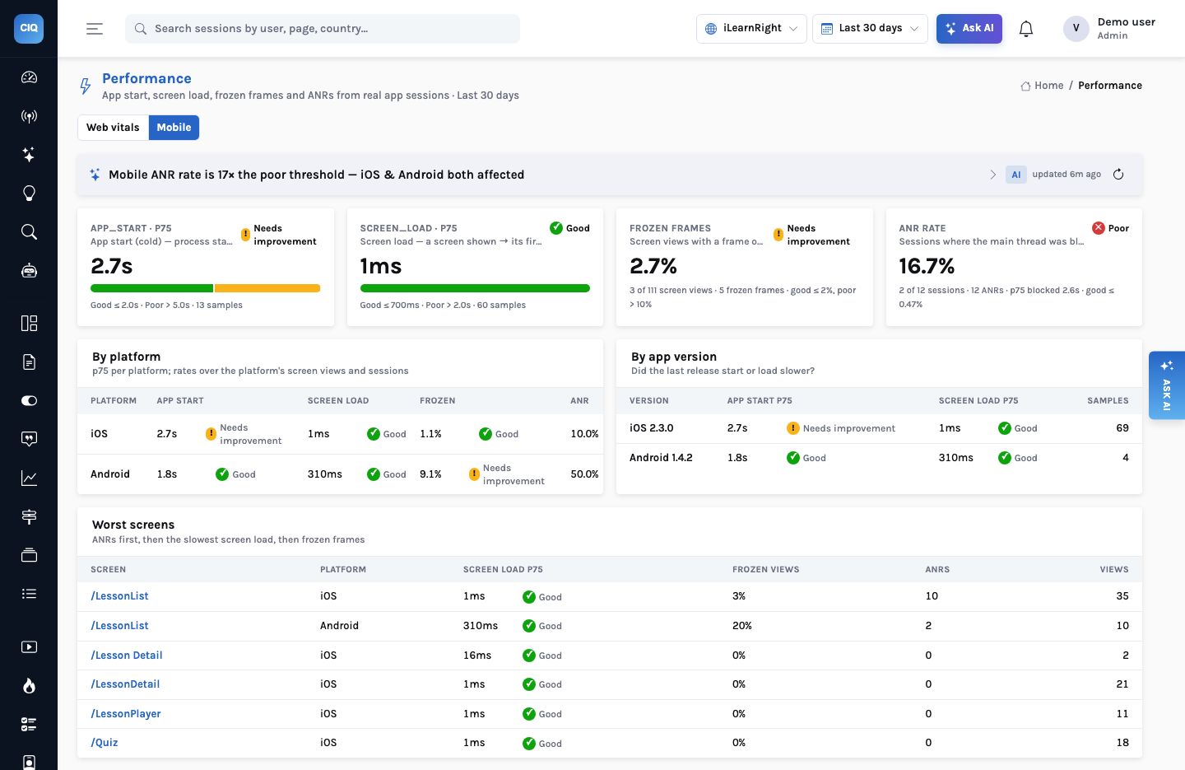Click the toggle switch icon in sidebar
The height and width of the screenshot is (770, 1185).
click(29, 401)
